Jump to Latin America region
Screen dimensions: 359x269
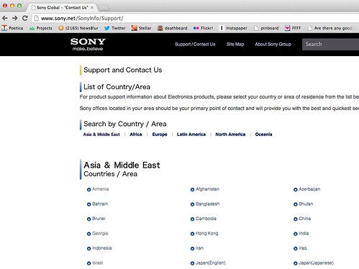pos(191,134)
